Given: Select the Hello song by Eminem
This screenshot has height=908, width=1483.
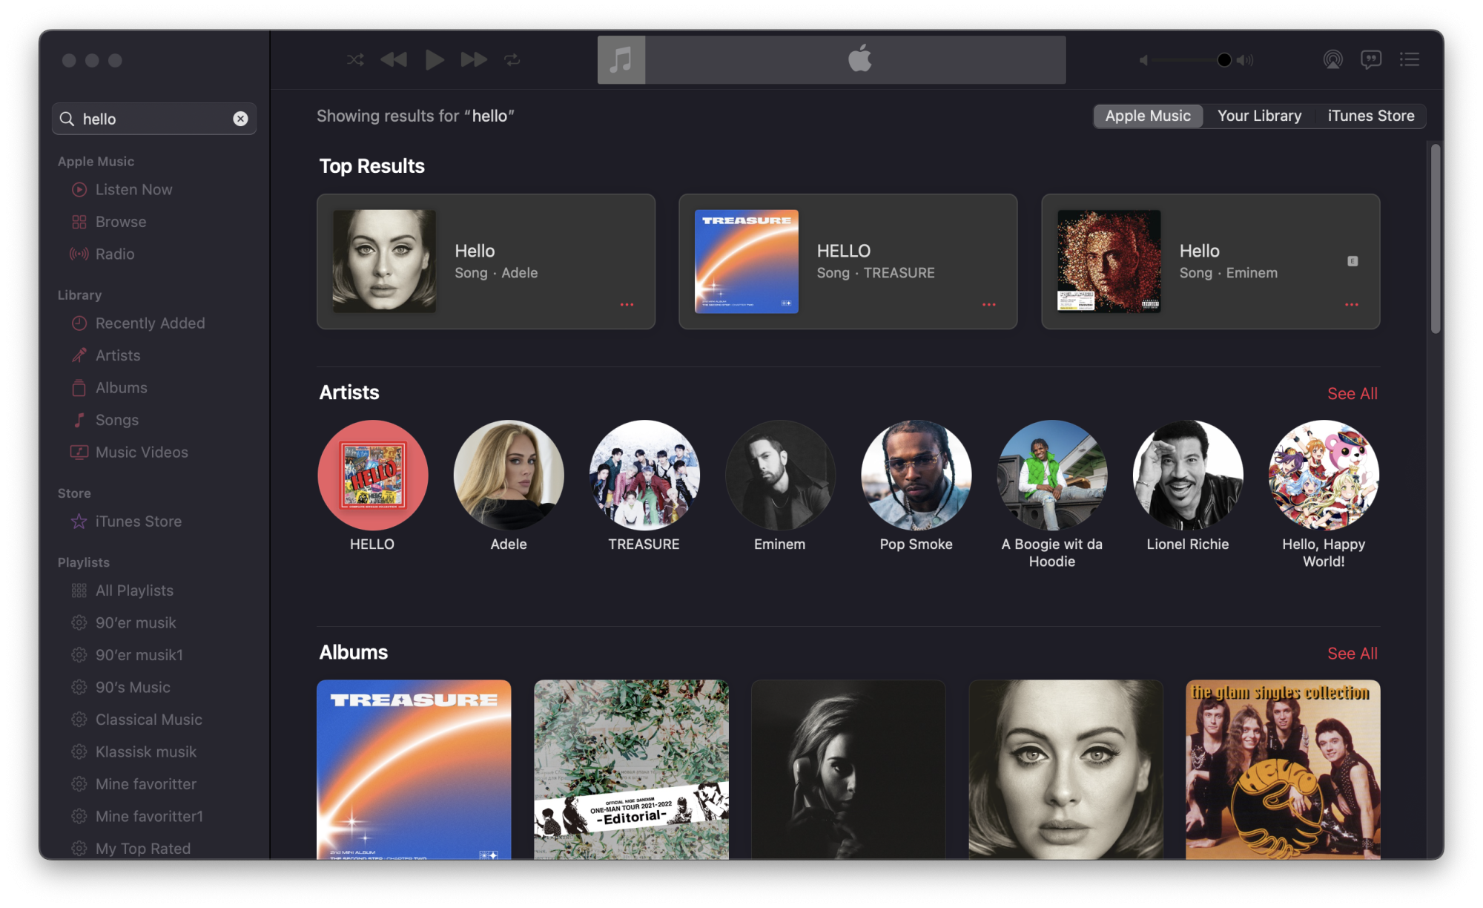Looking at the screenshot, I should pos(1210,261).
